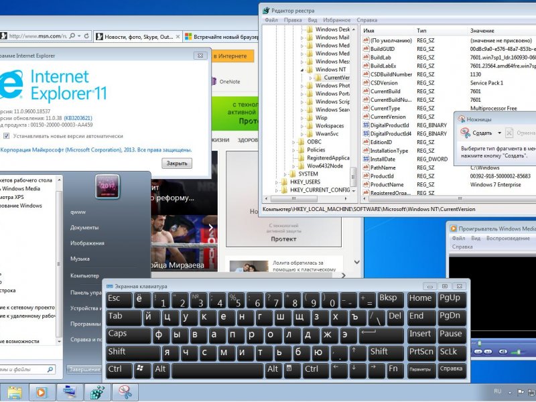Click the ProductName string value icon

click(366, 185)
